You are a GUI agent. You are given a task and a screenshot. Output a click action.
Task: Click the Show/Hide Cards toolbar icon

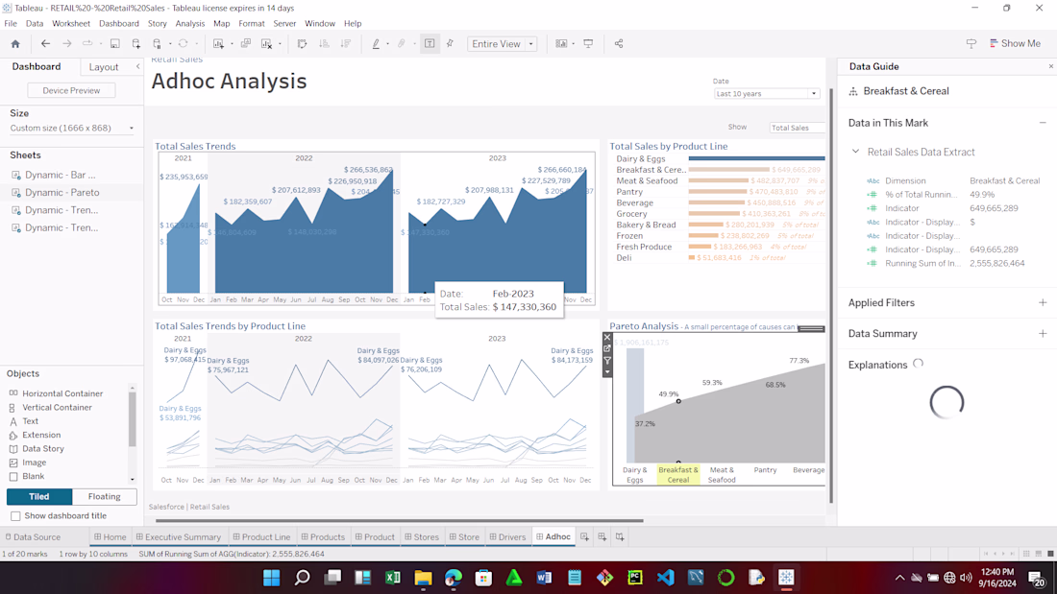tap(561, 44)
